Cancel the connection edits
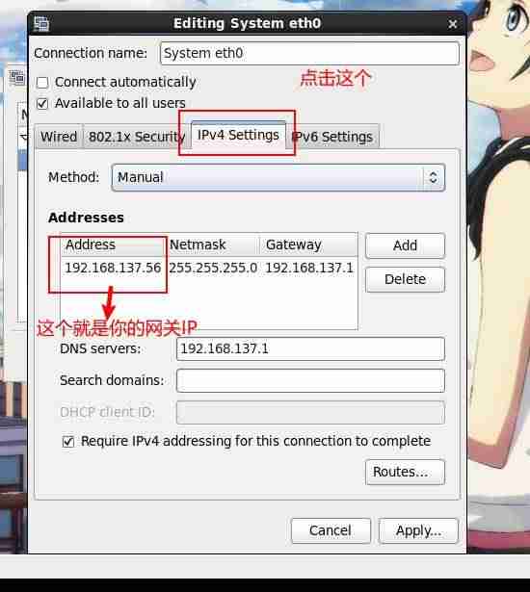The image size is (530, 592). click(x=331, y=530)
